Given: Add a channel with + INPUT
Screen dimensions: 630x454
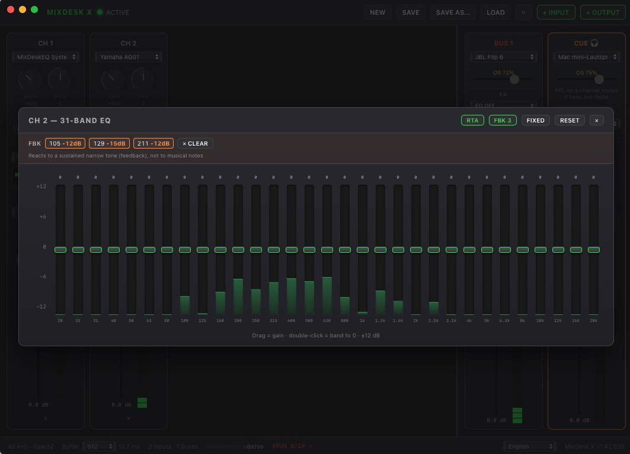Looking at the screenshot, I should click(556, 12).
